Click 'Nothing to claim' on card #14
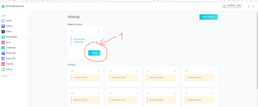 [x=200, y=78]
